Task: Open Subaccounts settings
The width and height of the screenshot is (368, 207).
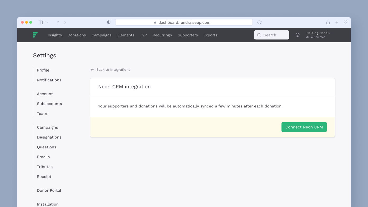Action: [x=49, y=104]
